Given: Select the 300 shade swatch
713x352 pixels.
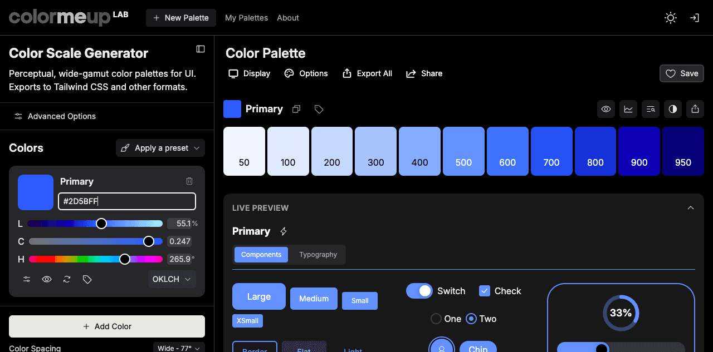Looking at the screenshot, I should [x=376, y=151].
